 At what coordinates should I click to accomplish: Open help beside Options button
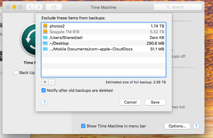coord(196,126)
